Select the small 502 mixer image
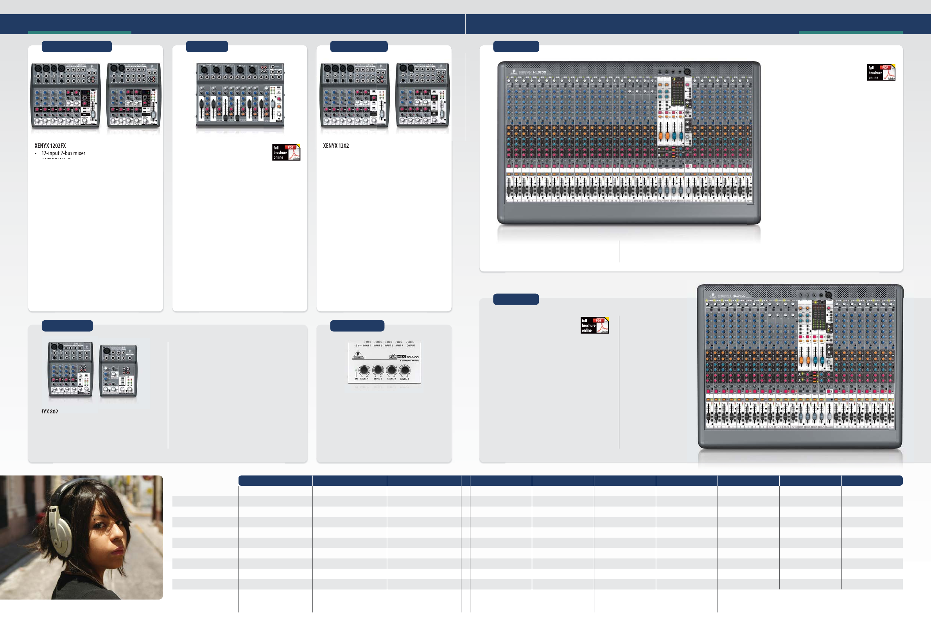The height and width of the screenshot is (632, 931). pyautogui.click(x=118, y=371)
